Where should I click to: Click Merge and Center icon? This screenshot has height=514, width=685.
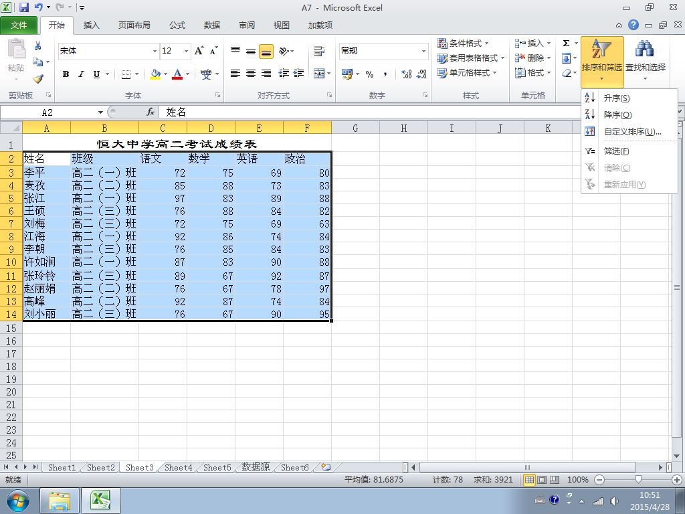click(x=319, y=74)
